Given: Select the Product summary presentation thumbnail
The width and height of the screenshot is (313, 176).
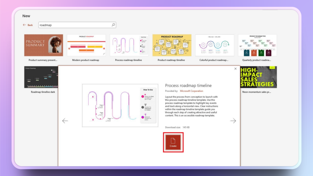Looking at the screenshot, I should click(x=43, y=45).
